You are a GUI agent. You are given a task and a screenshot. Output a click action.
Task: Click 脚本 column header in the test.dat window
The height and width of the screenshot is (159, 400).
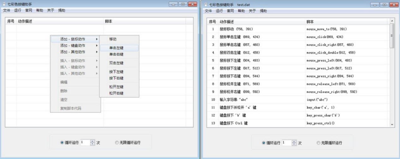[346, 22]
